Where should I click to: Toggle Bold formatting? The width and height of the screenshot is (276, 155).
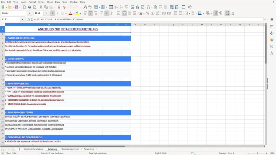pos(53,13)
